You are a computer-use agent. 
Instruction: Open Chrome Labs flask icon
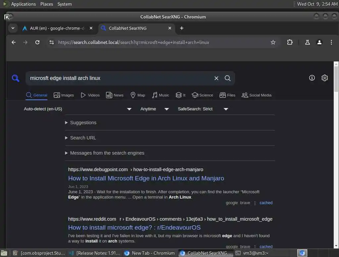(308, 42)
